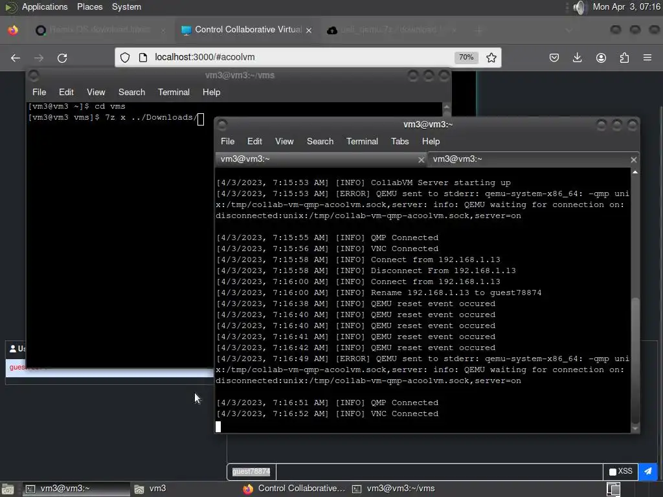The width and height of the screenshot is (663, 497).
Task: Open Terminal menu in vms terminal window
Action: click(x=174, y=92)
